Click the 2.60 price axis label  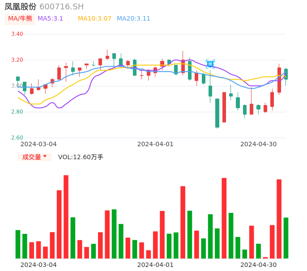17,138
